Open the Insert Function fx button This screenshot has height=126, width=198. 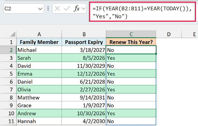[77, 9]
